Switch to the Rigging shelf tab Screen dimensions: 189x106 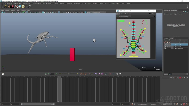pos(62,4)
